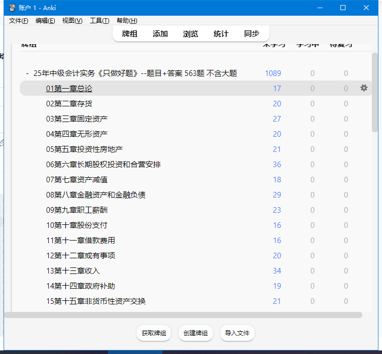Viewport: 382px width, 354px height.
Task: Open deck 11第十一章借款费用
Action: (x=81, y=241)
